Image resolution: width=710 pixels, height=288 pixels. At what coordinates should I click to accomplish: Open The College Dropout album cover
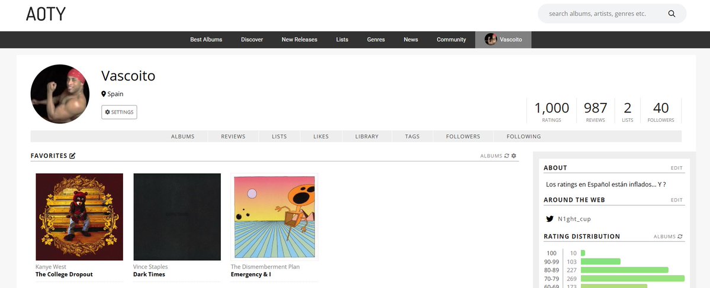[79, 217]
